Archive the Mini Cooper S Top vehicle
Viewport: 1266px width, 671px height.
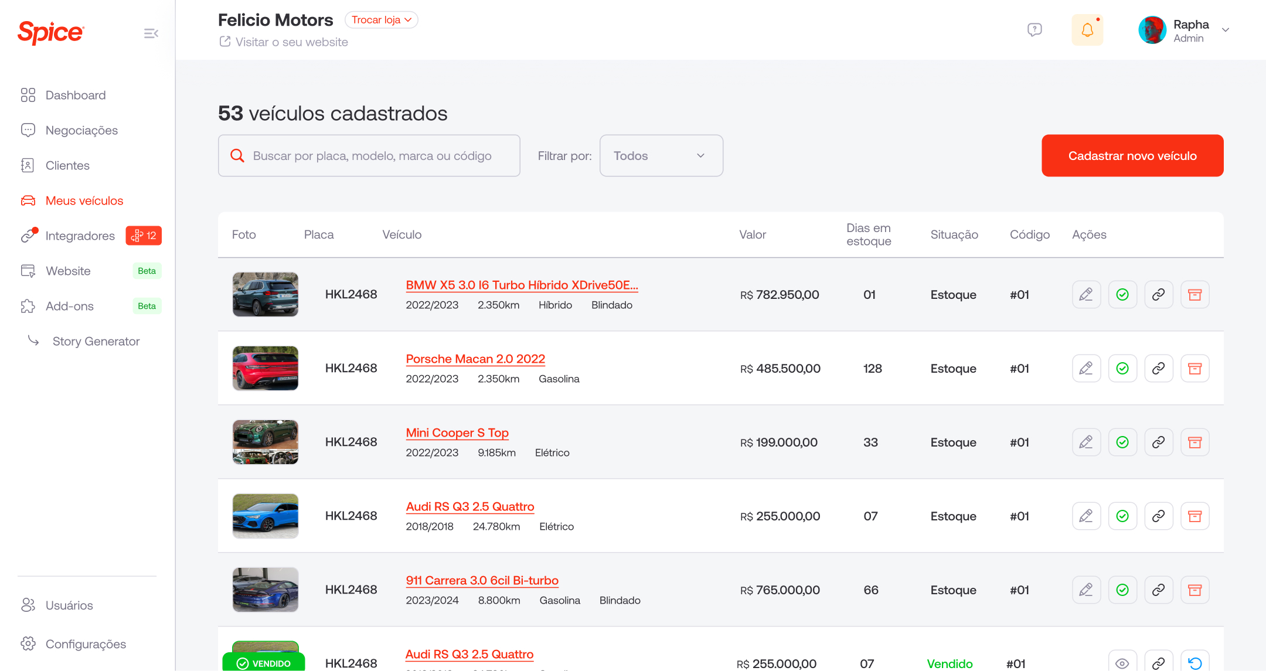pos(1194,442)
